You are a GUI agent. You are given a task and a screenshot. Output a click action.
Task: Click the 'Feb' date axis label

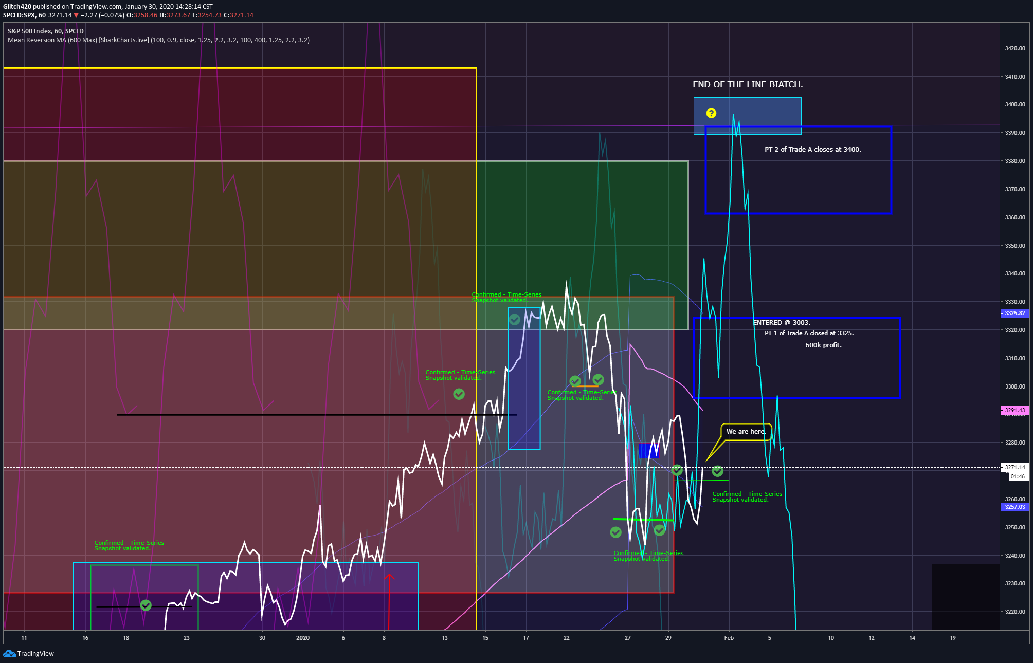pyautogui.click(x=729, y=638)
